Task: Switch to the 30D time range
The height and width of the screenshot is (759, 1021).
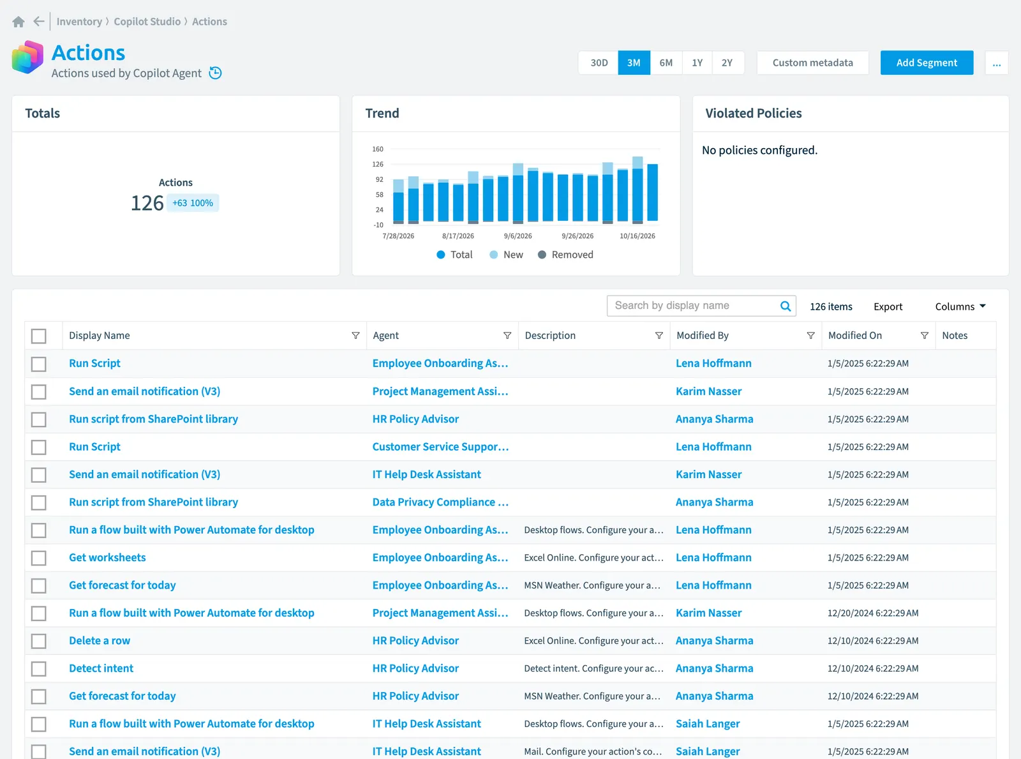Action: (599, 63)
